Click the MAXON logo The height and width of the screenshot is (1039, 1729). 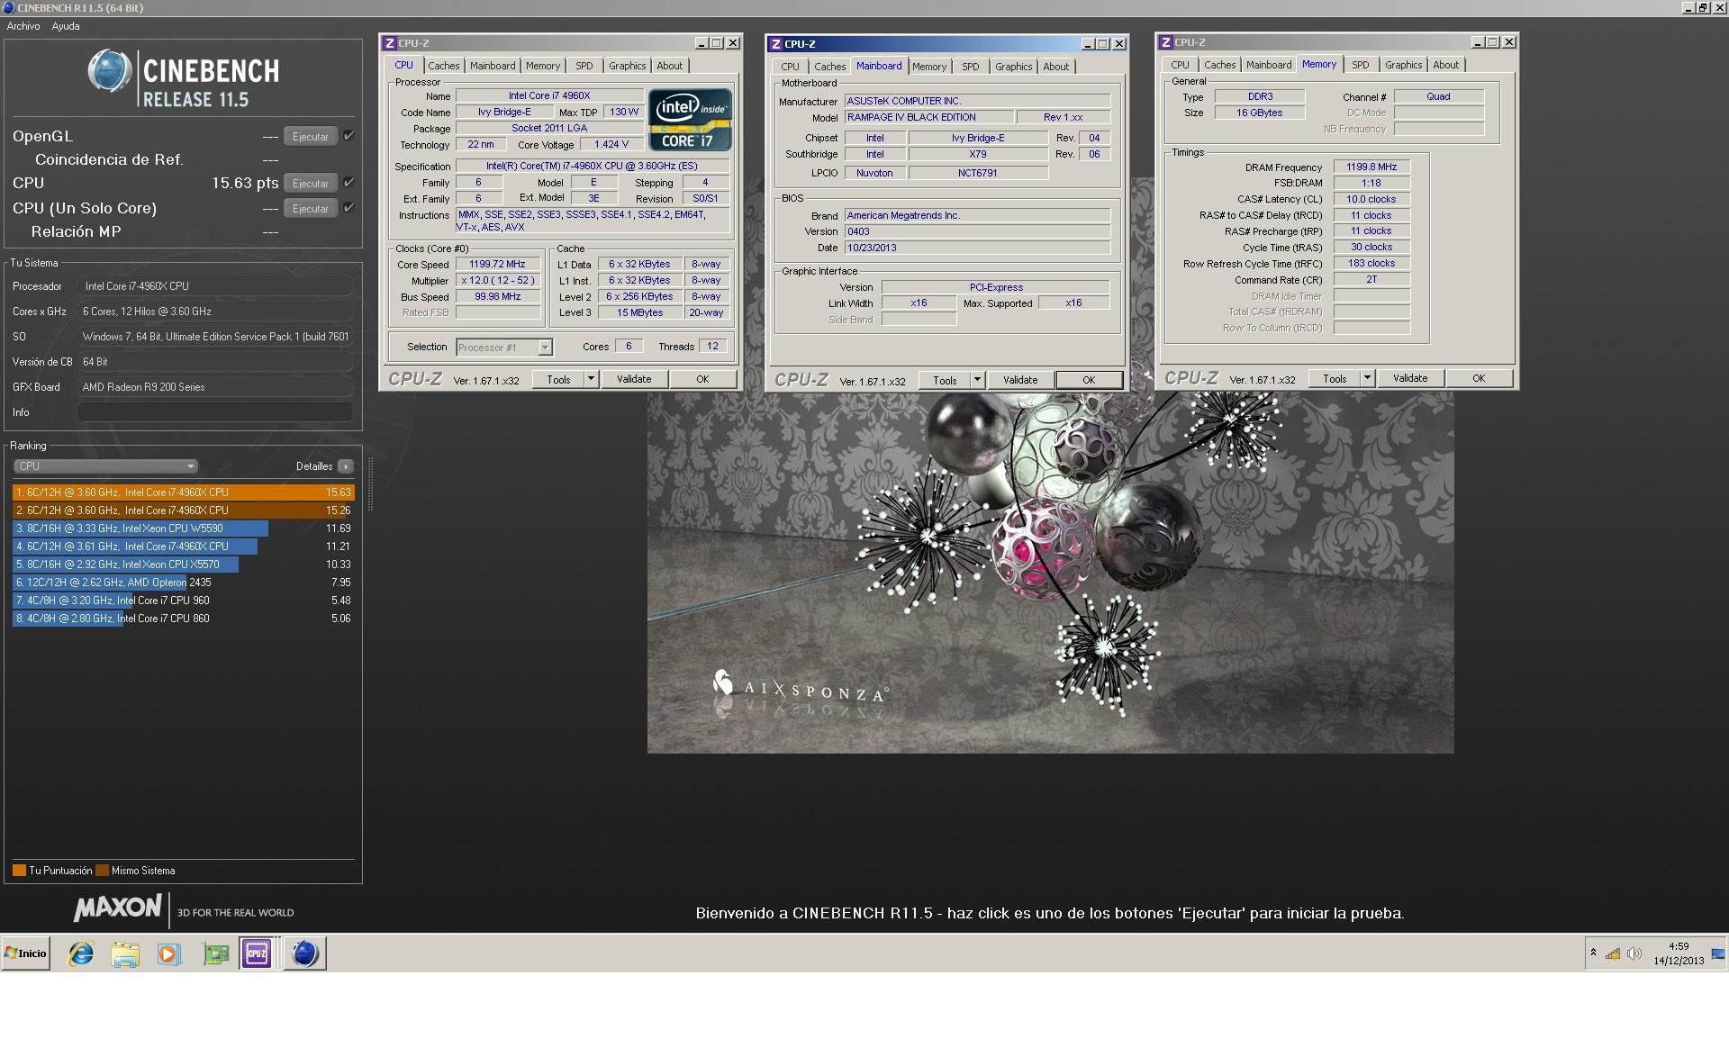117,908
